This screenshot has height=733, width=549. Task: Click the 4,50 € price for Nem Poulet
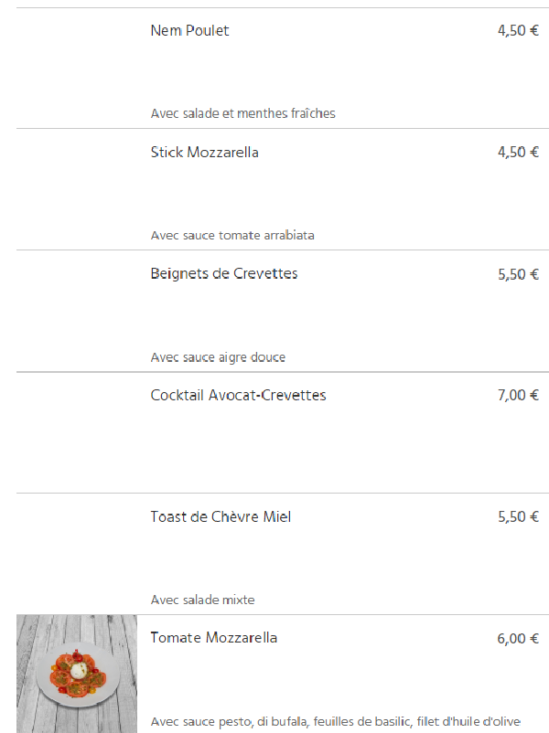tap(518, 30)
